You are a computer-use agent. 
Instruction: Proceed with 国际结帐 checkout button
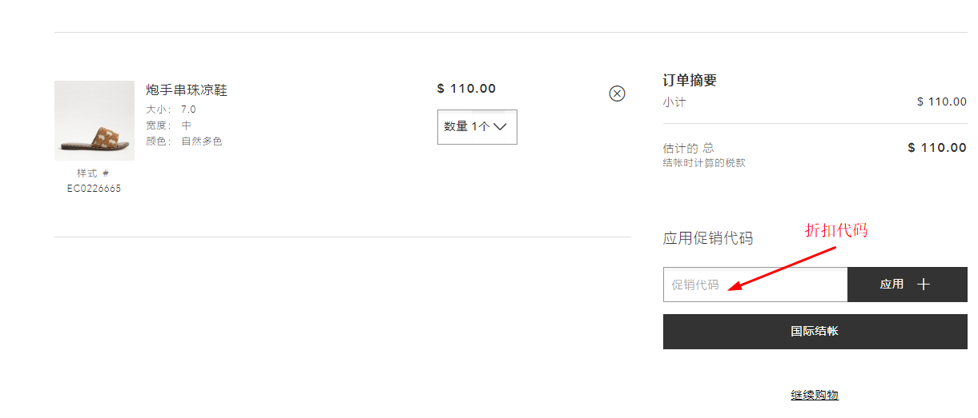[x=815, y=331]
